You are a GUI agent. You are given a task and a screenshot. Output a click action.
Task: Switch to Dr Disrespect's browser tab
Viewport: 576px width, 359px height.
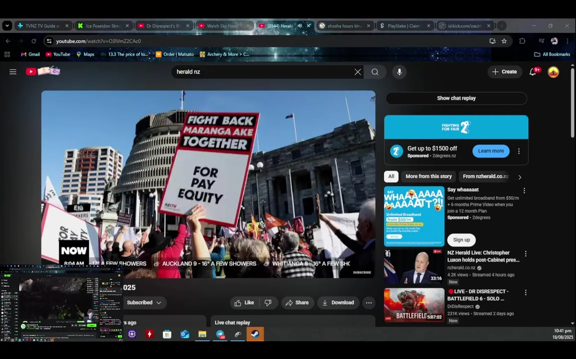tap(164, 26)
